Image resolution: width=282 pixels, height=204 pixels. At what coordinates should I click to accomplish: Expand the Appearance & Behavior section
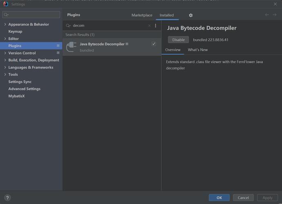[x=5, y=24]
